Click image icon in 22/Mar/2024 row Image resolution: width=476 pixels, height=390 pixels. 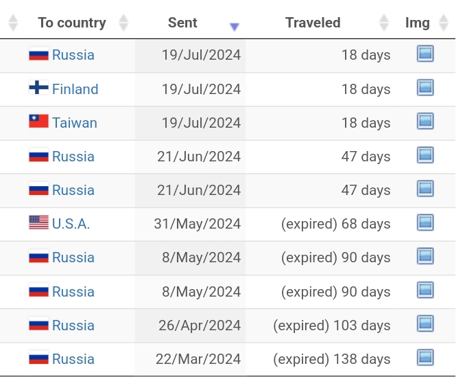[425, 358]
